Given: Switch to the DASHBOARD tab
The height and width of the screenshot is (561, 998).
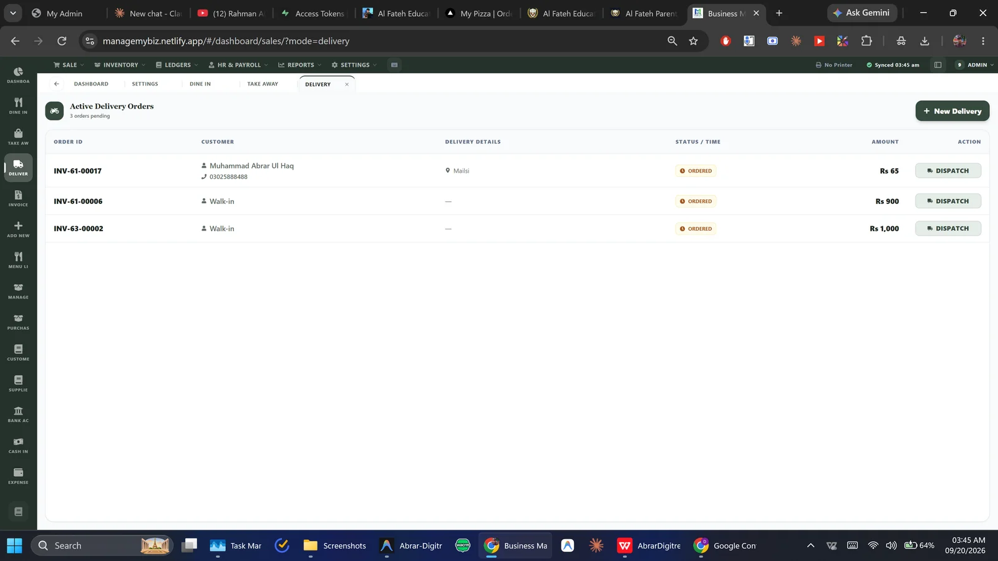Looking at the screenshot, I should (91, 84).
